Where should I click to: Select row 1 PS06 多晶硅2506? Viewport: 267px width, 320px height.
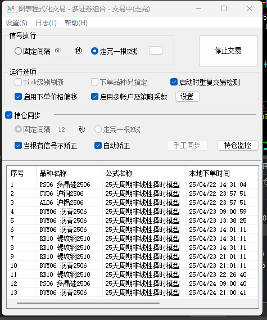click(x=132, y=184)
